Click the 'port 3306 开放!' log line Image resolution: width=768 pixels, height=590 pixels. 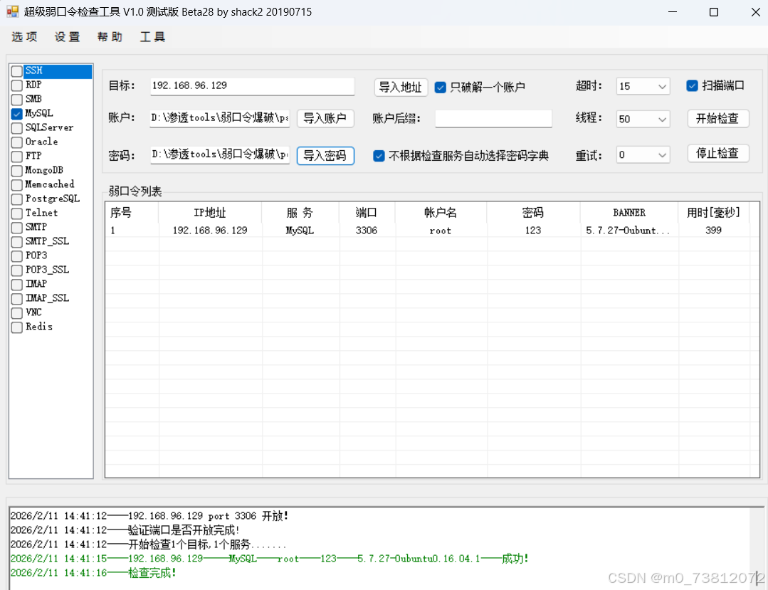[x=149, y=516]
